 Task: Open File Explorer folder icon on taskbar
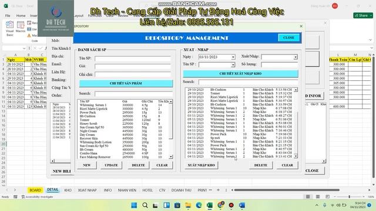(188, 205)
